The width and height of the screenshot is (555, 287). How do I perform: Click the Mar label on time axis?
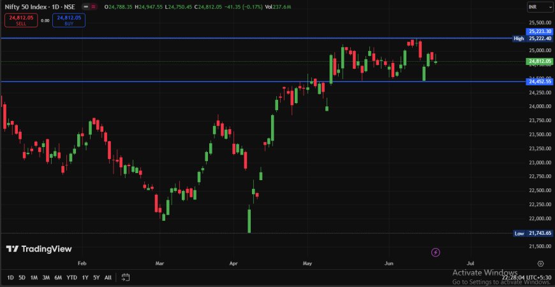click(x=159, y=263)
